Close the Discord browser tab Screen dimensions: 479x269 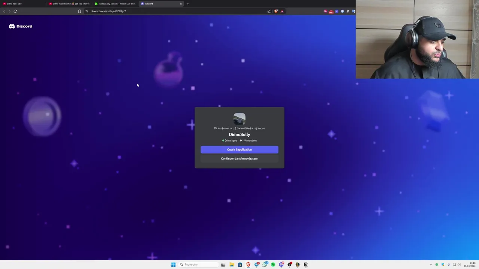181,4
